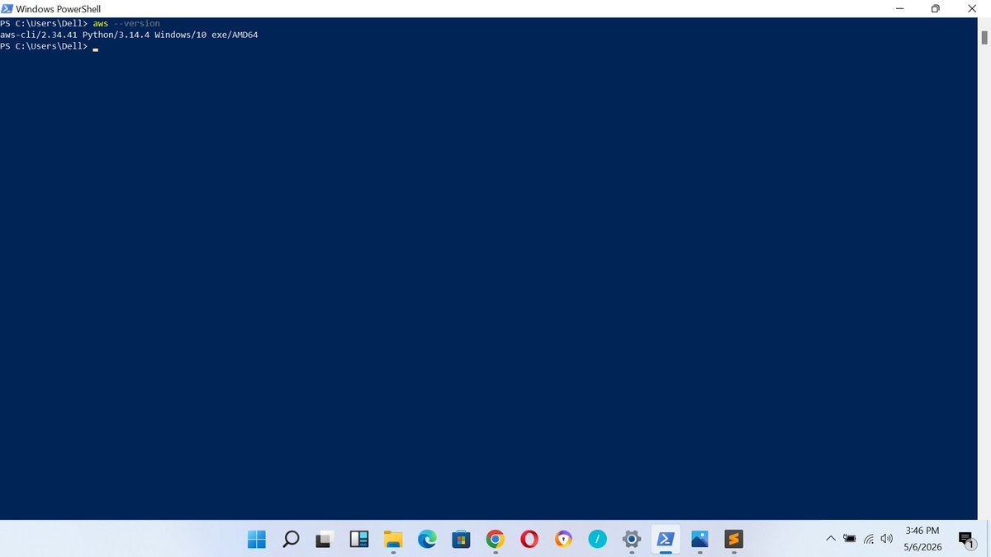991x557 pixels.
Task: Click the 'aws-cli/2.34.41' output text
Action: pos(40,35)
